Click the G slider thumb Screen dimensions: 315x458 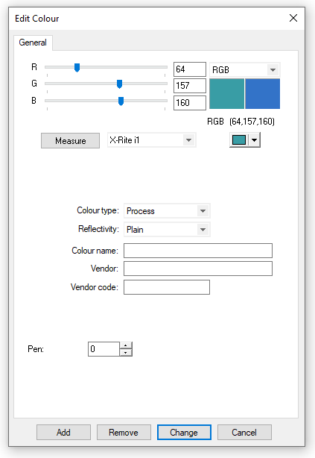(x=119, y=84)
